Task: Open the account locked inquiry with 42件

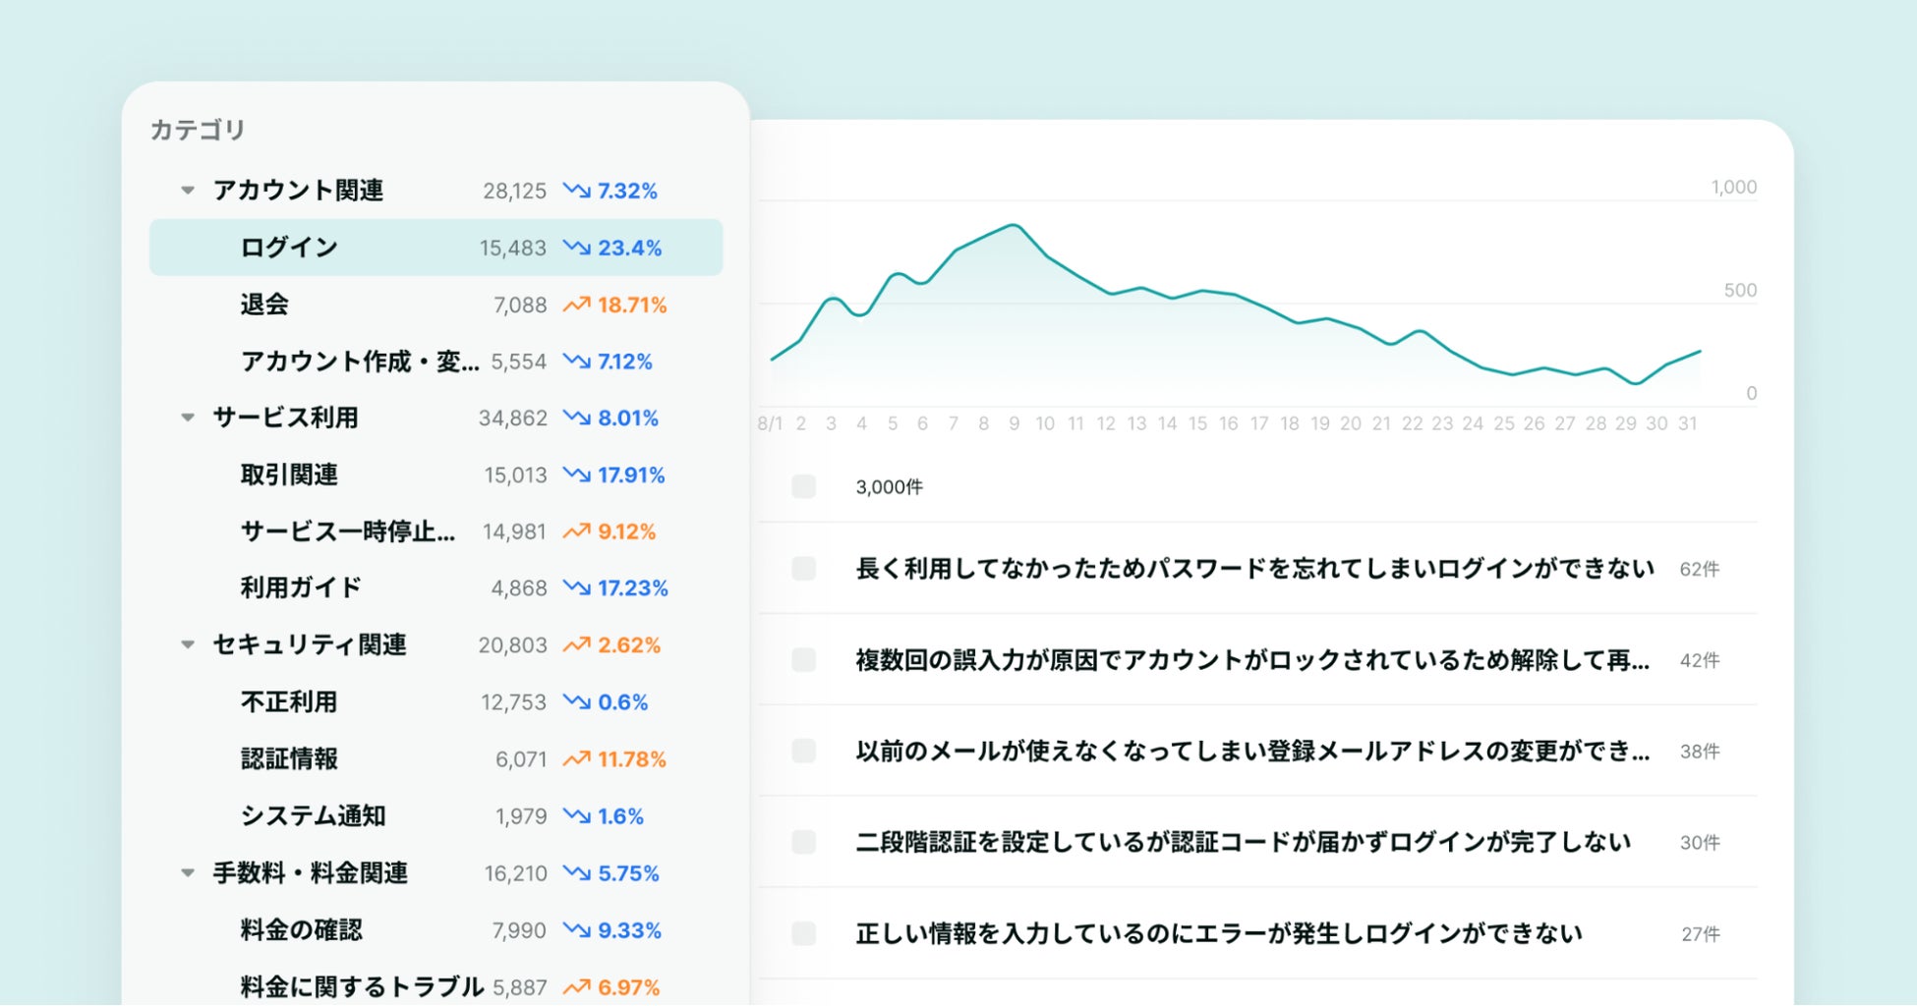Action: tap(1250, 660)
